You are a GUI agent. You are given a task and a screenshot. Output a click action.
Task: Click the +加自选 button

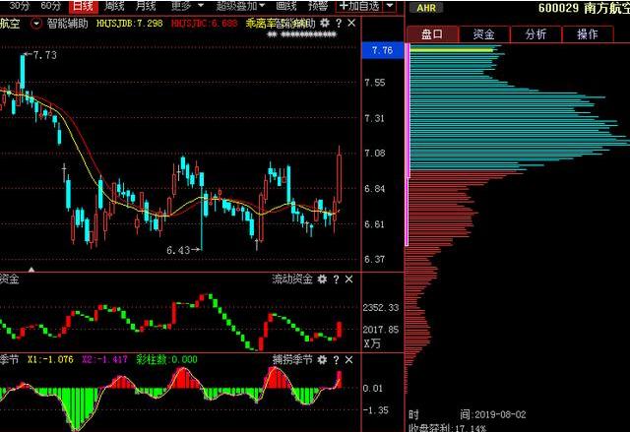click(359, 6)
